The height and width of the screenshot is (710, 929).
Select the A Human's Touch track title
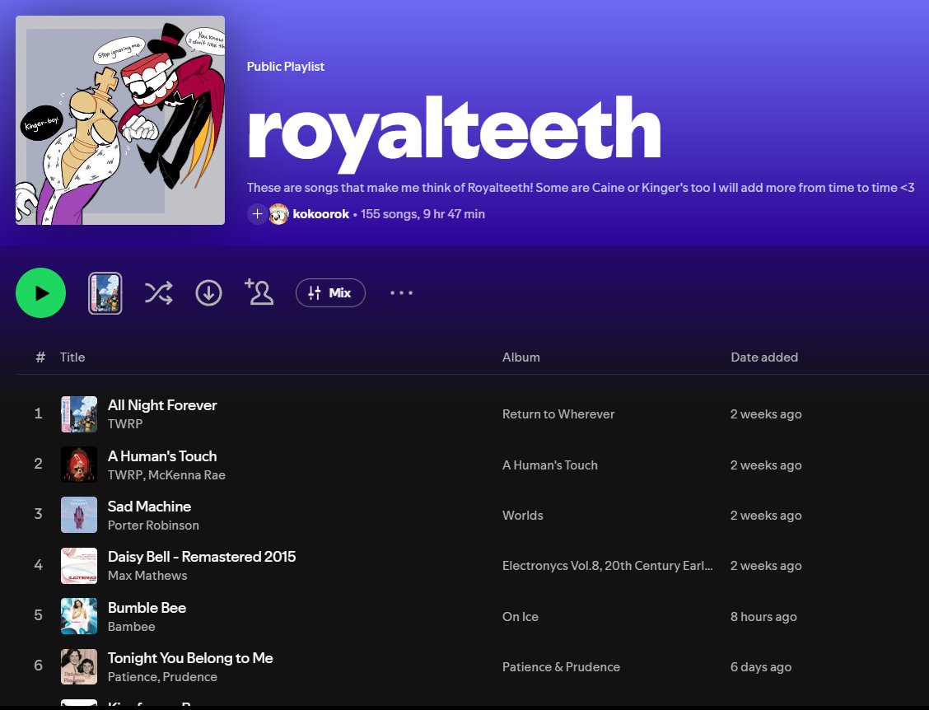pyautogui.click(x=162, y=455)
